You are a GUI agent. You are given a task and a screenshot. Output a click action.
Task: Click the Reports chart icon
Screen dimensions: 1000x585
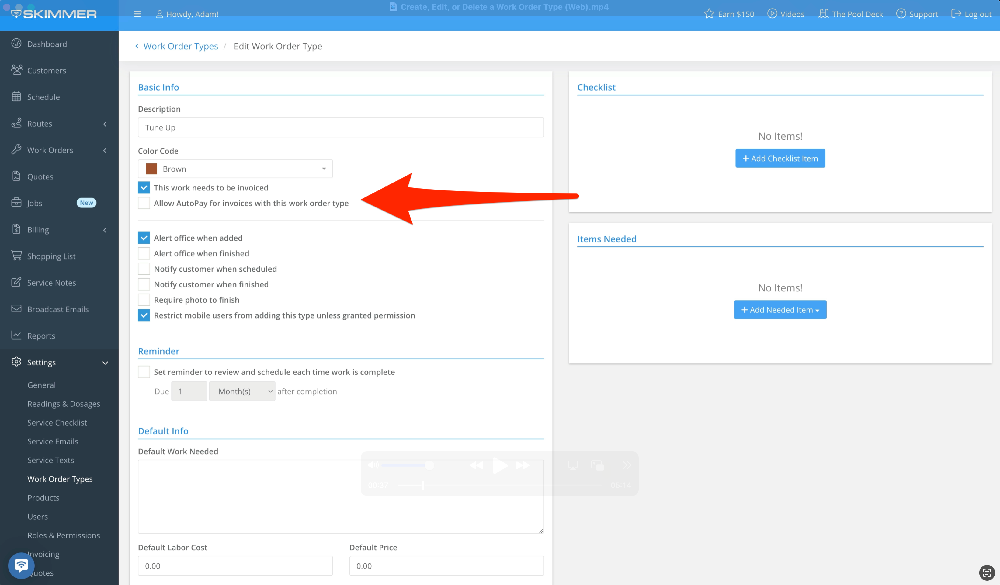tap(16, 335)
